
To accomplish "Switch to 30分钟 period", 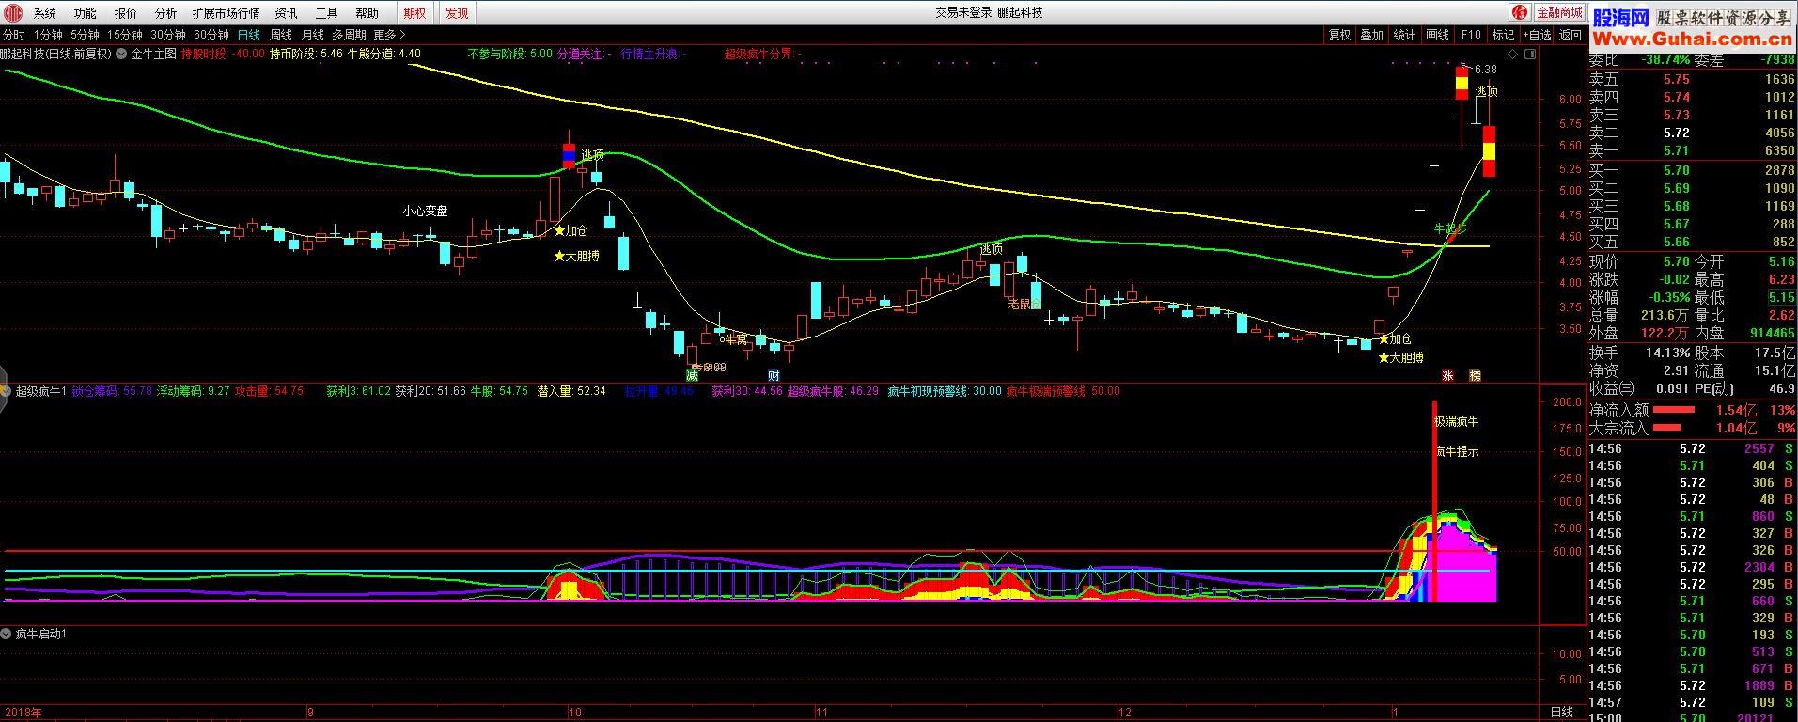I will pos(168,35).
